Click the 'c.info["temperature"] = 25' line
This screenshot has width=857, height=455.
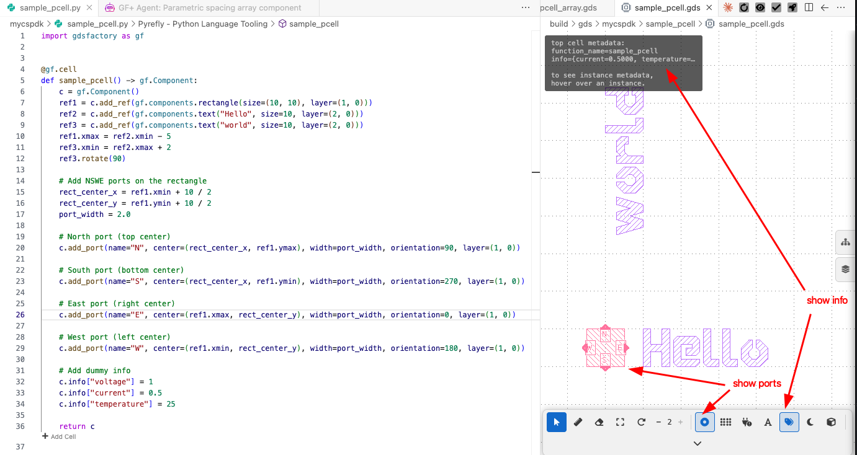pyautogui.click(x=117, y=404)
